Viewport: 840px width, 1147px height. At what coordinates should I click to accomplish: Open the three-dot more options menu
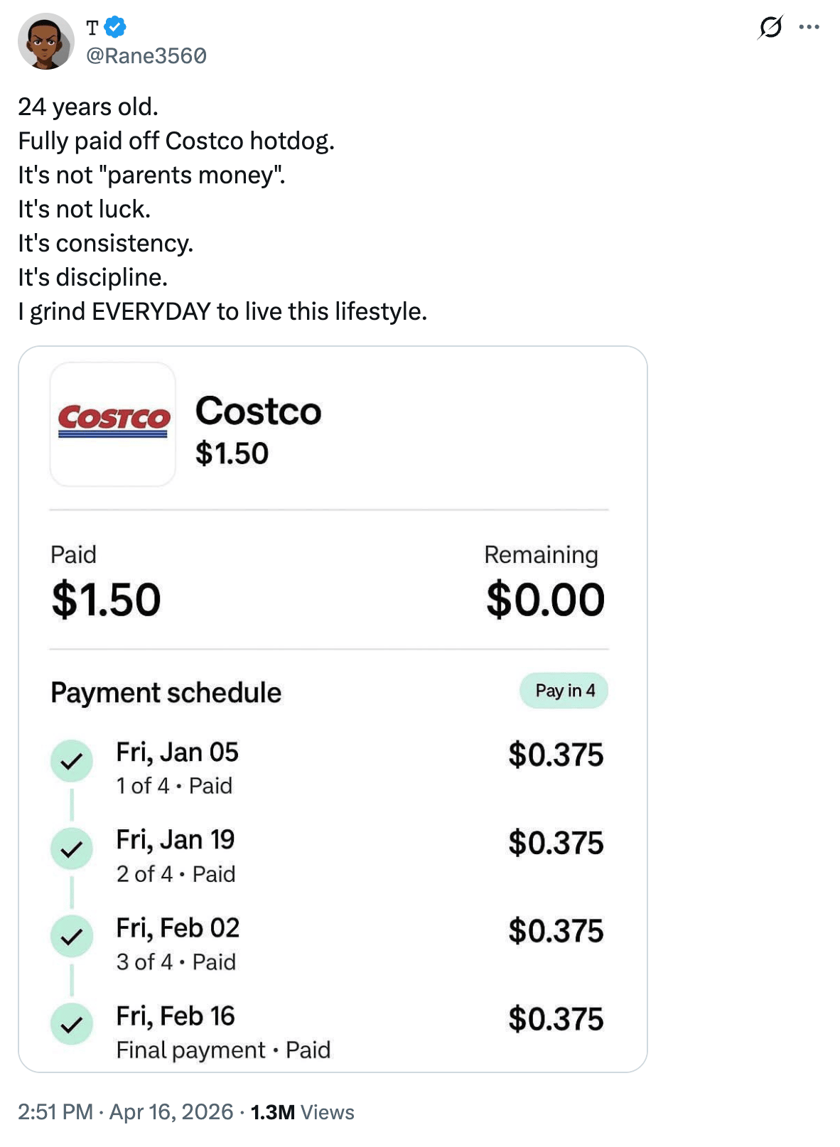809,28
